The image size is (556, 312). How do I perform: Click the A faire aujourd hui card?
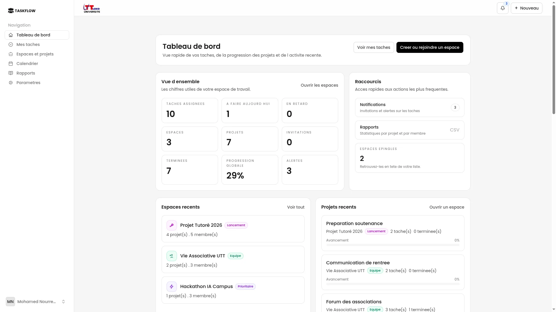[250, 111]
